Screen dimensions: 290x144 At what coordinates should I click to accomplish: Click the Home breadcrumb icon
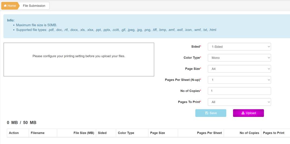(5, 6)
